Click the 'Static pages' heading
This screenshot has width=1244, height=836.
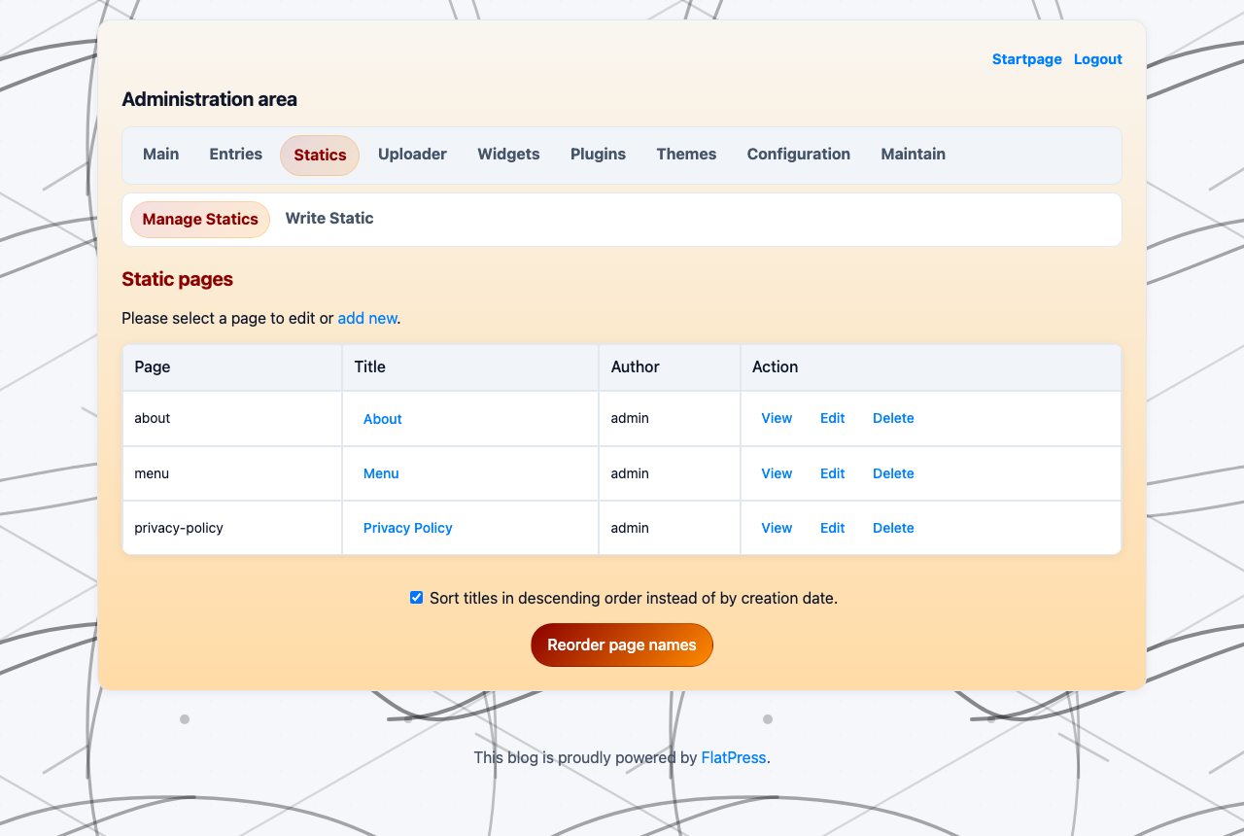coord(178,280)
